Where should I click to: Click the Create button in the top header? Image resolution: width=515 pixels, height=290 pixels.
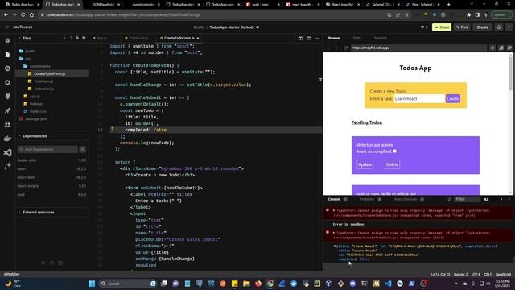pyautogui.click(x=483, y=27)
